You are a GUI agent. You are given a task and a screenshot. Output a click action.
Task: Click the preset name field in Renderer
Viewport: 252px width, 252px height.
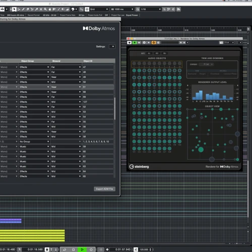(x=170, y=43)
